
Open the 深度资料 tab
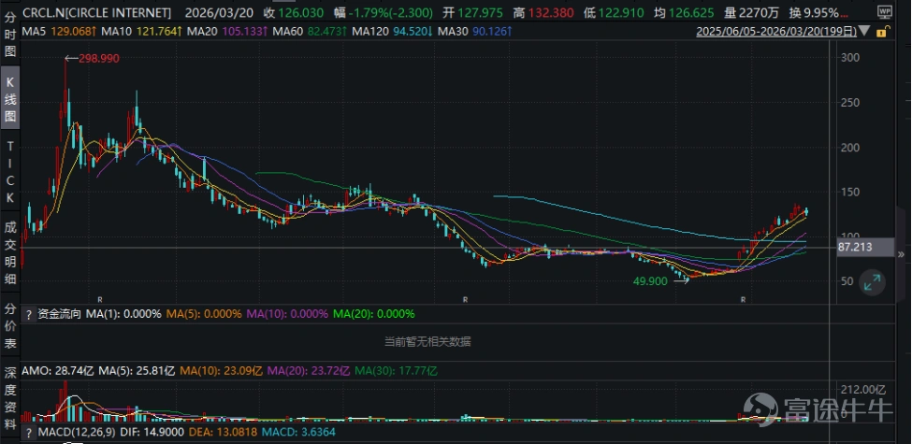[x=10, y=398]
